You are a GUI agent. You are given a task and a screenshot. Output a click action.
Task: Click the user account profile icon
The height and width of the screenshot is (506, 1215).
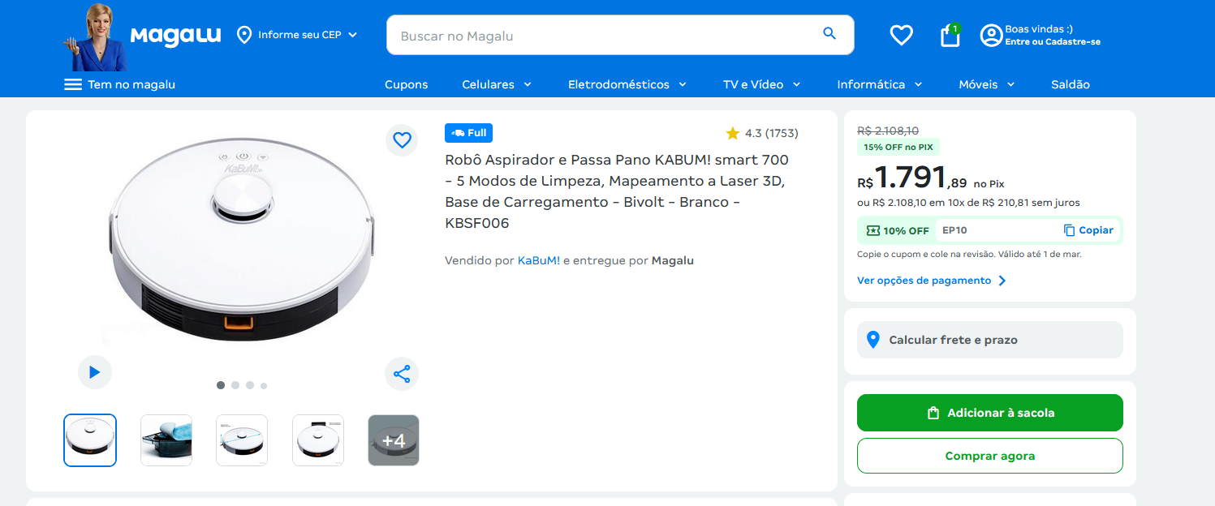tap(991, 36)
